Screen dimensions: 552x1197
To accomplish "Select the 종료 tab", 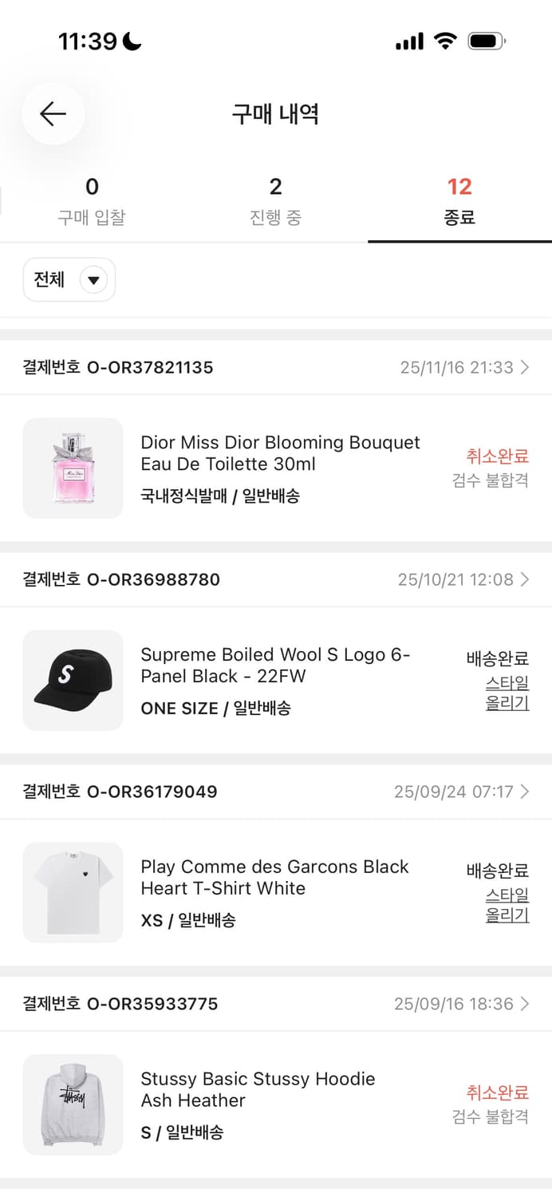I will (x=459, y=201).
